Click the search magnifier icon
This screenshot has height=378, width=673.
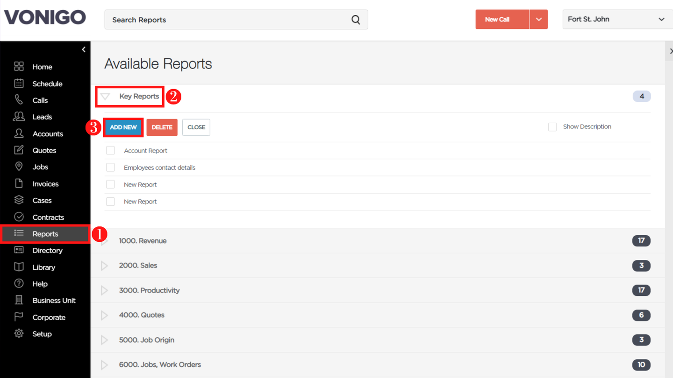(356, 20)
